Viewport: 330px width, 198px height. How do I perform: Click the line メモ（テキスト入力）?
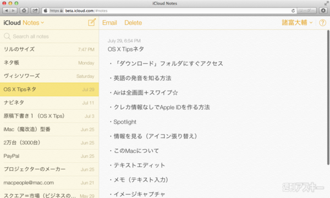coord(139,180)
